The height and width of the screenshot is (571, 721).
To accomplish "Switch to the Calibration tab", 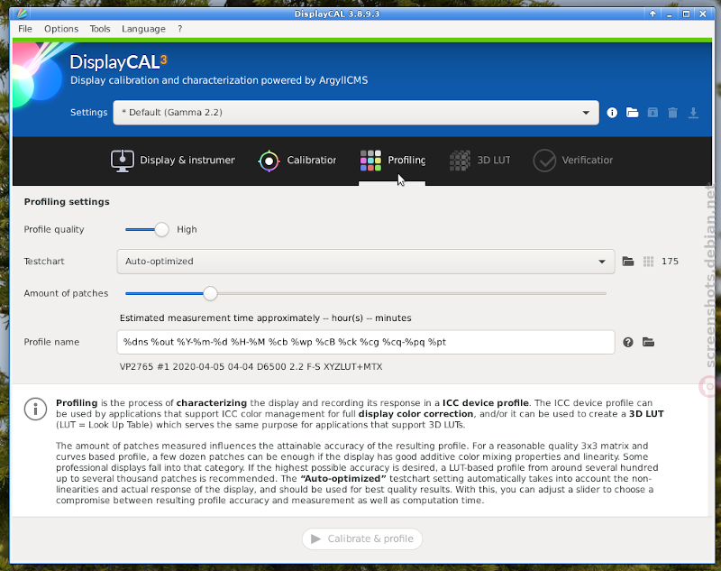I will tap(297, 161).
